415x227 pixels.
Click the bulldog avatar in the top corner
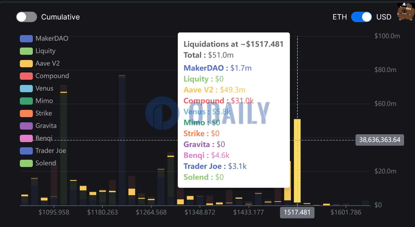[x=406, y=11]
